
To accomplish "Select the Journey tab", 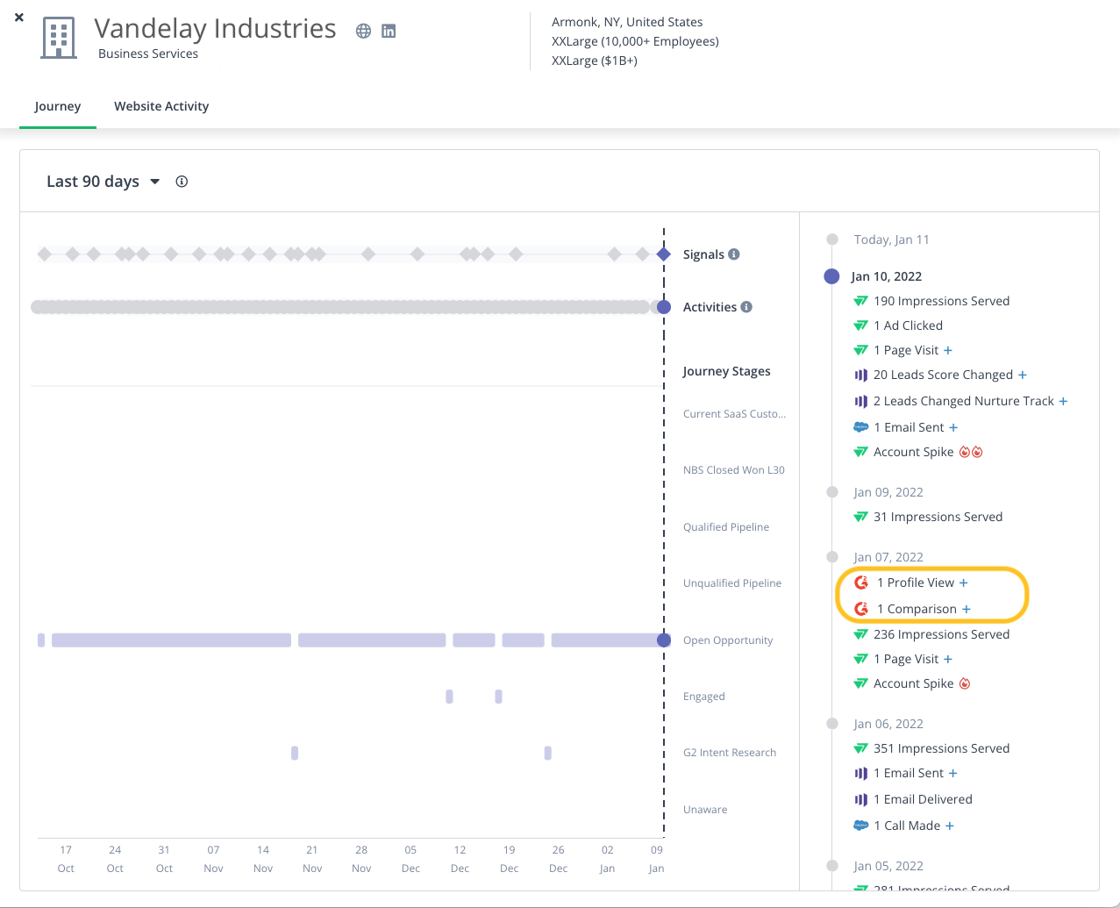I will tap(58, 106).
